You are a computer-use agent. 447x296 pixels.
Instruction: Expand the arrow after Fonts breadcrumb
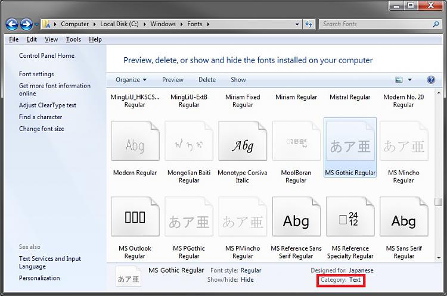[209, 24]
